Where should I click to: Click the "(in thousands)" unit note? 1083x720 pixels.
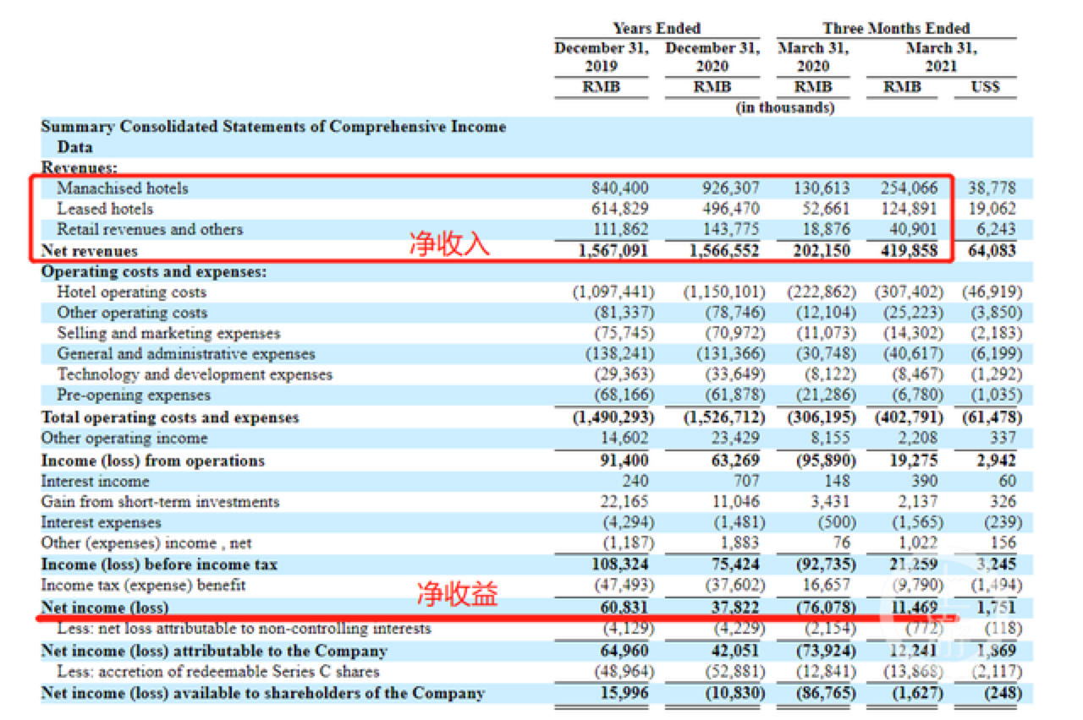[784, 107]
